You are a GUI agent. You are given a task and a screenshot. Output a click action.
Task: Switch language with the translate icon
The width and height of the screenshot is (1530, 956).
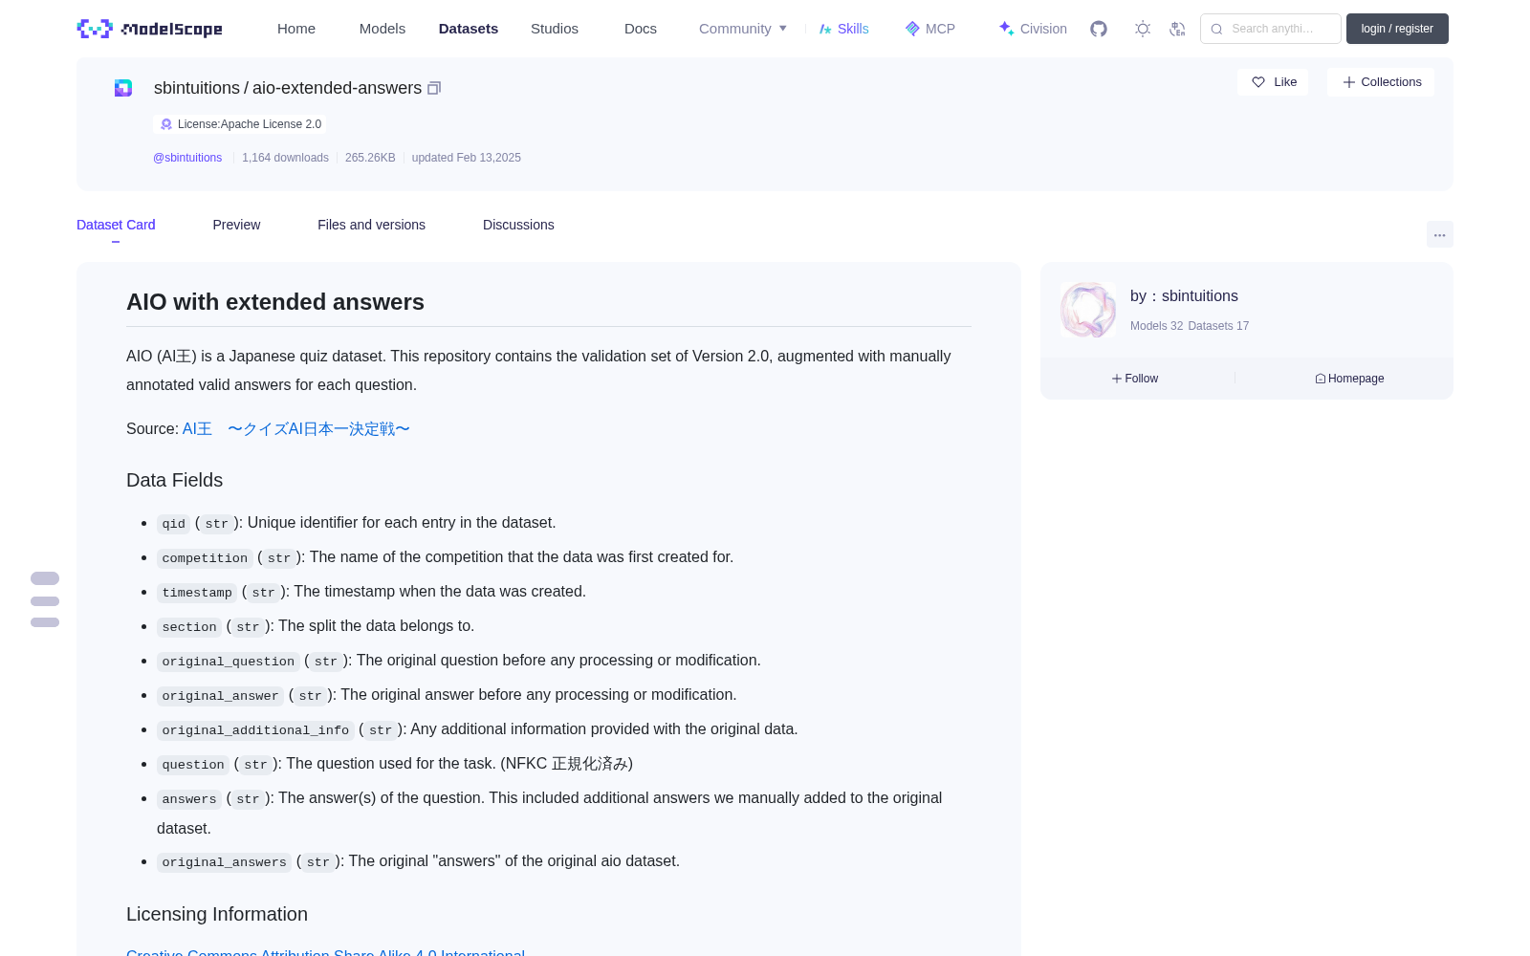point(1178,29)
